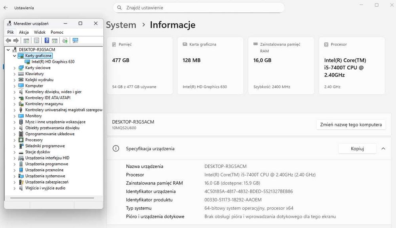Expand the Komputer branch
The width and height of the screenshot is (396, 228).
14,86
